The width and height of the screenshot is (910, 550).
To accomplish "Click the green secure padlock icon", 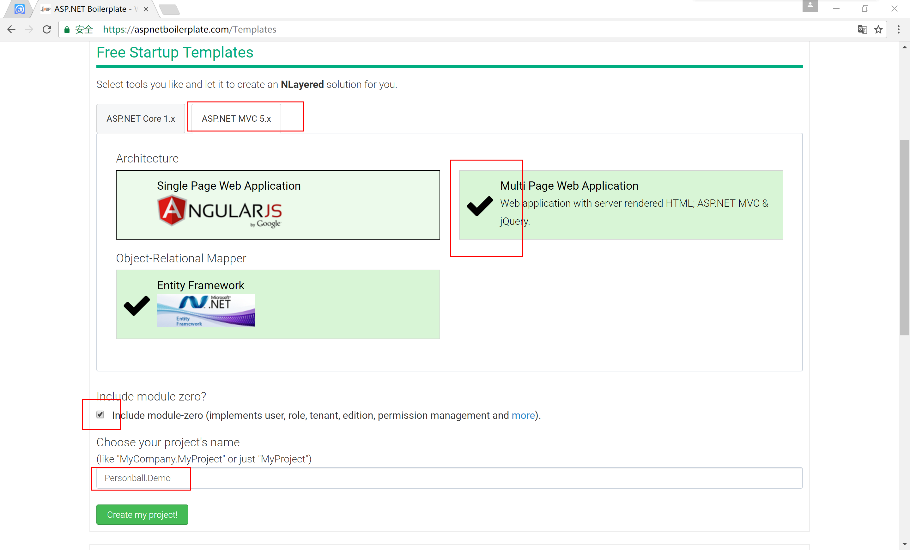I will [67, 29].
